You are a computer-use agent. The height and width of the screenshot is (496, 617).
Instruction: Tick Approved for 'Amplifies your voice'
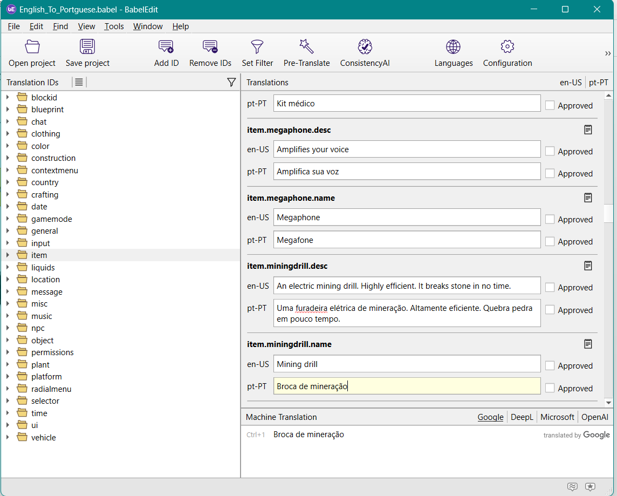(550, 152)
